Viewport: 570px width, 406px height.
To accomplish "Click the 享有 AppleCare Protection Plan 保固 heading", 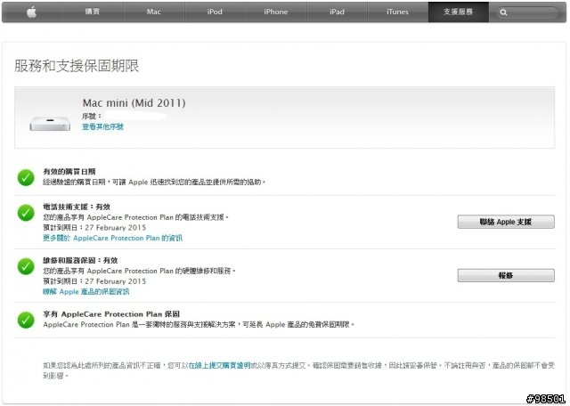I will click(111, 314).
